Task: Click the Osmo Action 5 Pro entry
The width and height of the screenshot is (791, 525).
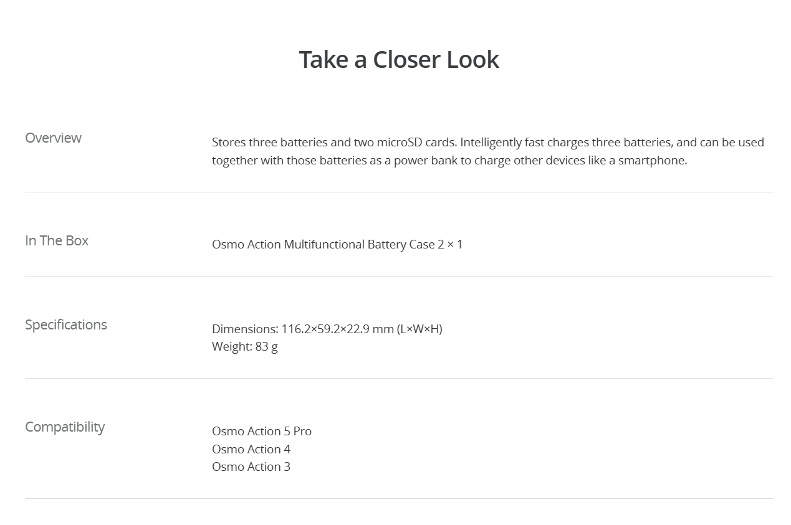Action: pyautogui.click(x=262, y=431)
